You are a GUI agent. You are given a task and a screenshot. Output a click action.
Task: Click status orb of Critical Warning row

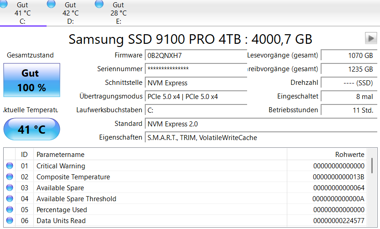click(10, 166)
